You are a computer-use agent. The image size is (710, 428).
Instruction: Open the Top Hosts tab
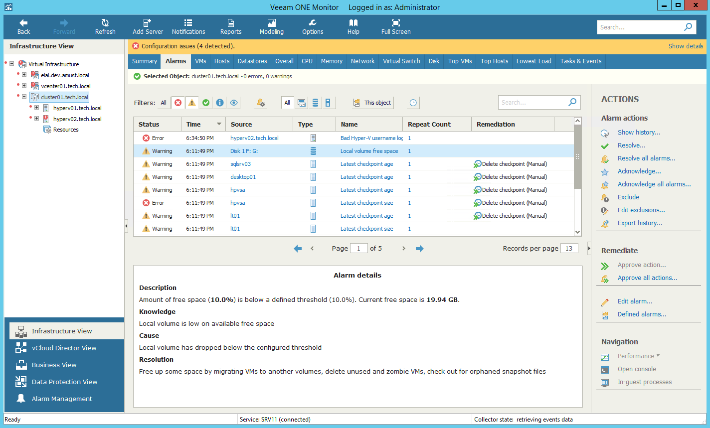[x=494, y=61]
